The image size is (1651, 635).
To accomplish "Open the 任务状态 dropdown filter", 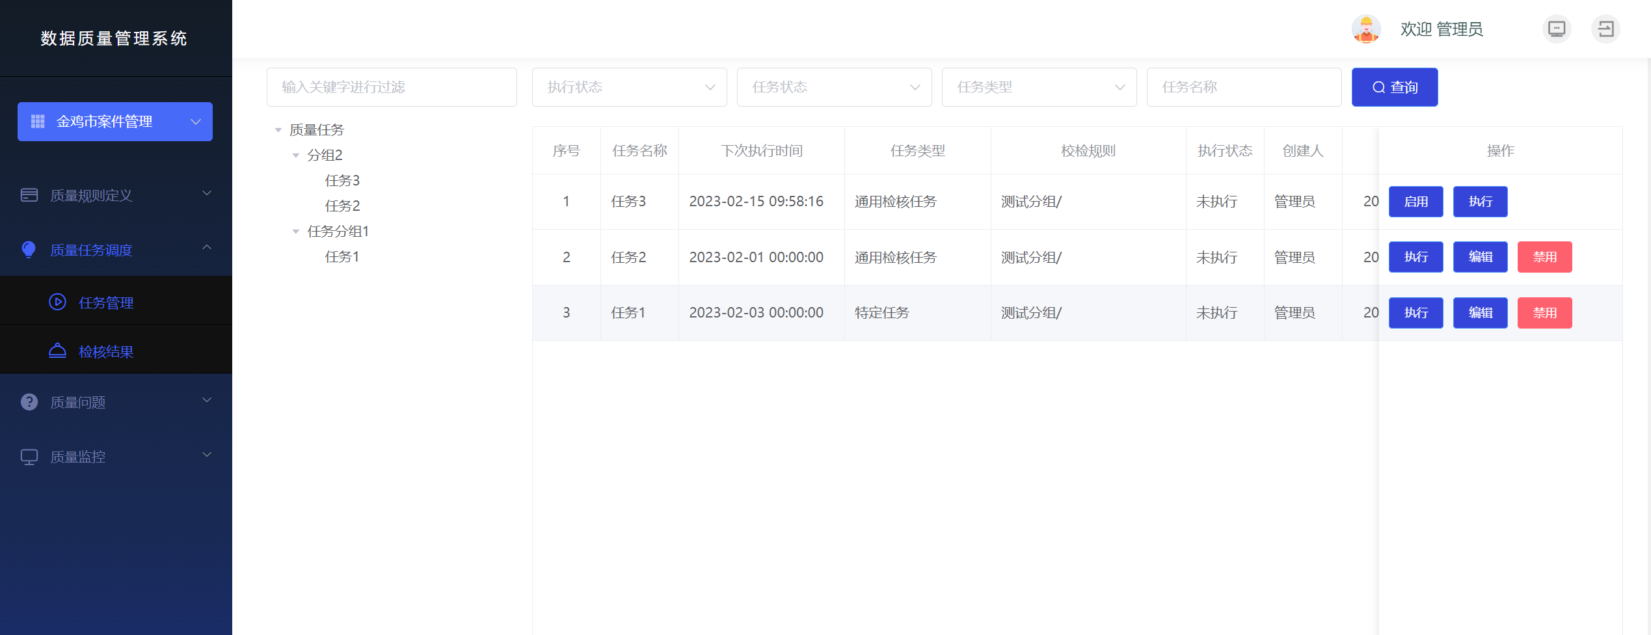I will tap(834, 87).
